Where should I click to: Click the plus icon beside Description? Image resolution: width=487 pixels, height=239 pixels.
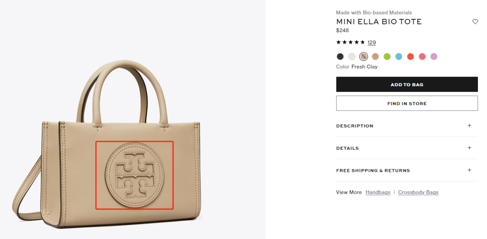[x=469, y=125]
